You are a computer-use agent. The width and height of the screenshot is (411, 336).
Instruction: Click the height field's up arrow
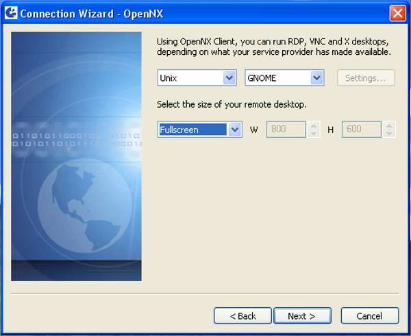tap(389, 125)
